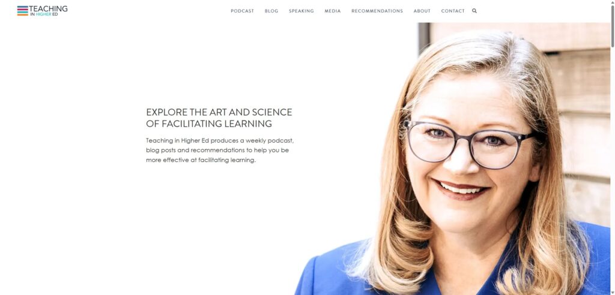Go to the Blog page
The image size is (615, 295).
click(x=271, y=11)
